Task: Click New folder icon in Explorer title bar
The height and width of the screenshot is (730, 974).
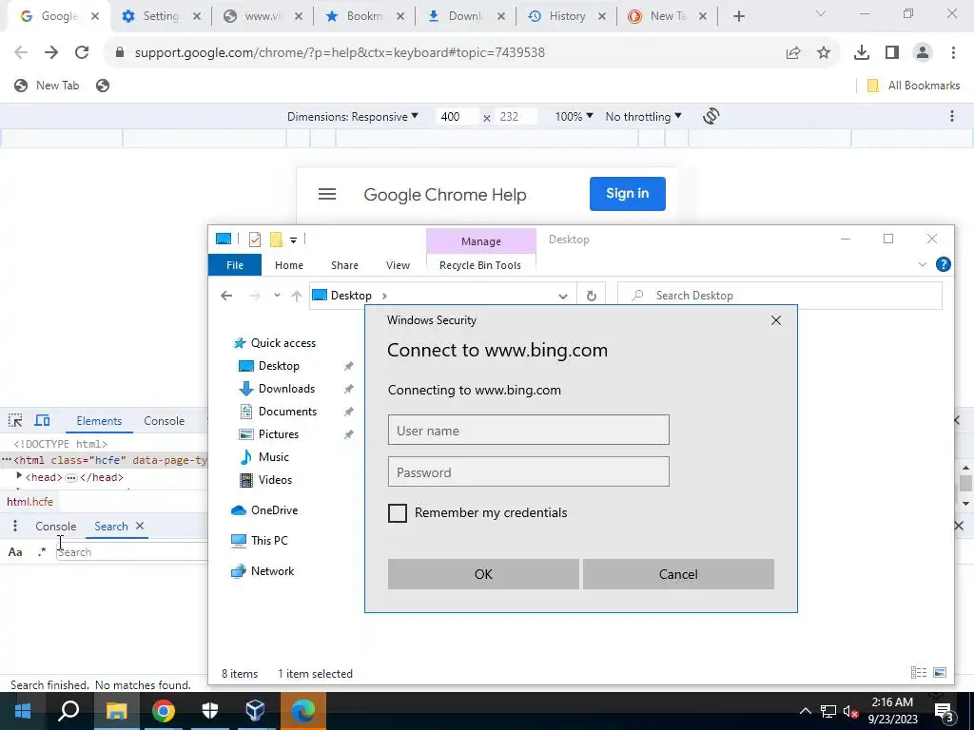Action: (276, 239)
